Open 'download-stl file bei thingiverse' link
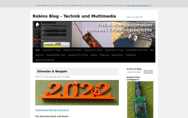This screenshot has width=188, height=118. [x=52, y=110]
